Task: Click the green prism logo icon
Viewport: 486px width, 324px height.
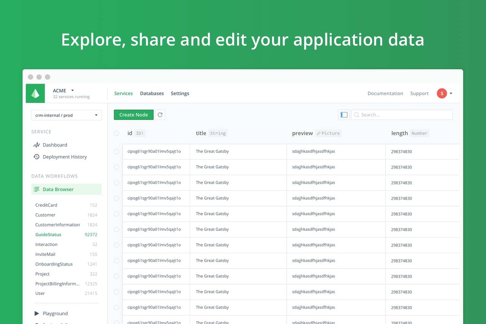Action: tap(35, 93)
